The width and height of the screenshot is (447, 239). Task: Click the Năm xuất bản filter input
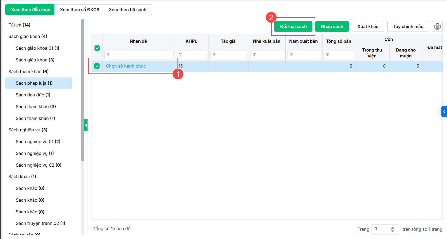pos(304,54)
